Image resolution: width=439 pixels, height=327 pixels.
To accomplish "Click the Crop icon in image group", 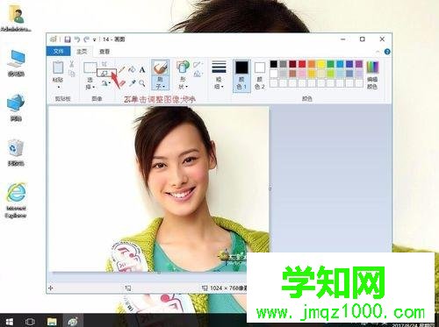I will pos(104,63).
